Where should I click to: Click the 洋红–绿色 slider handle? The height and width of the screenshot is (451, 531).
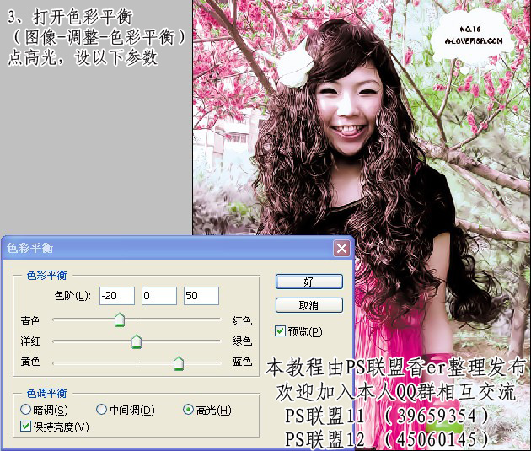[x=136, y=341]
